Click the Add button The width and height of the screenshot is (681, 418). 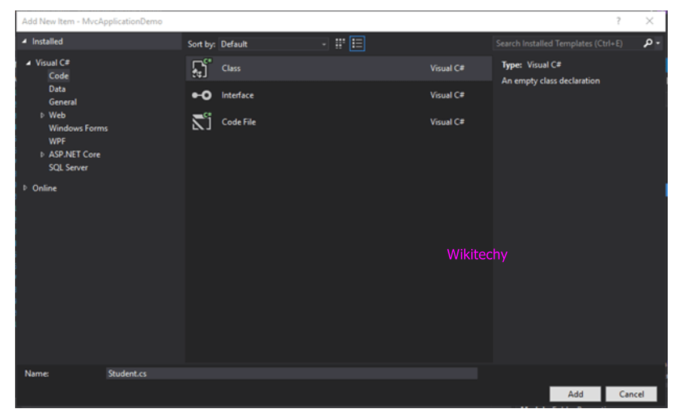575,394
